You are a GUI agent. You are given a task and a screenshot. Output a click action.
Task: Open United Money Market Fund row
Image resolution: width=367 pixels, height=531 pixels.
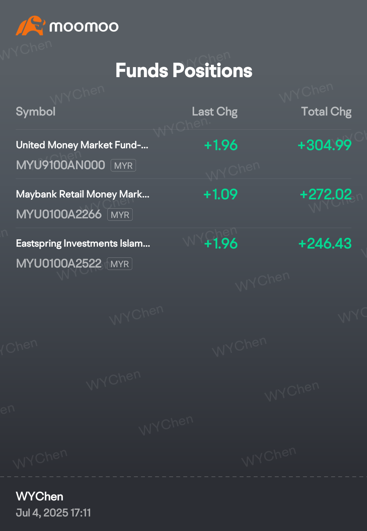click(x=184, y=154)
